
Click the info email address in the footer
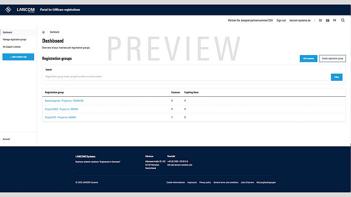click(x=180, y=165)
